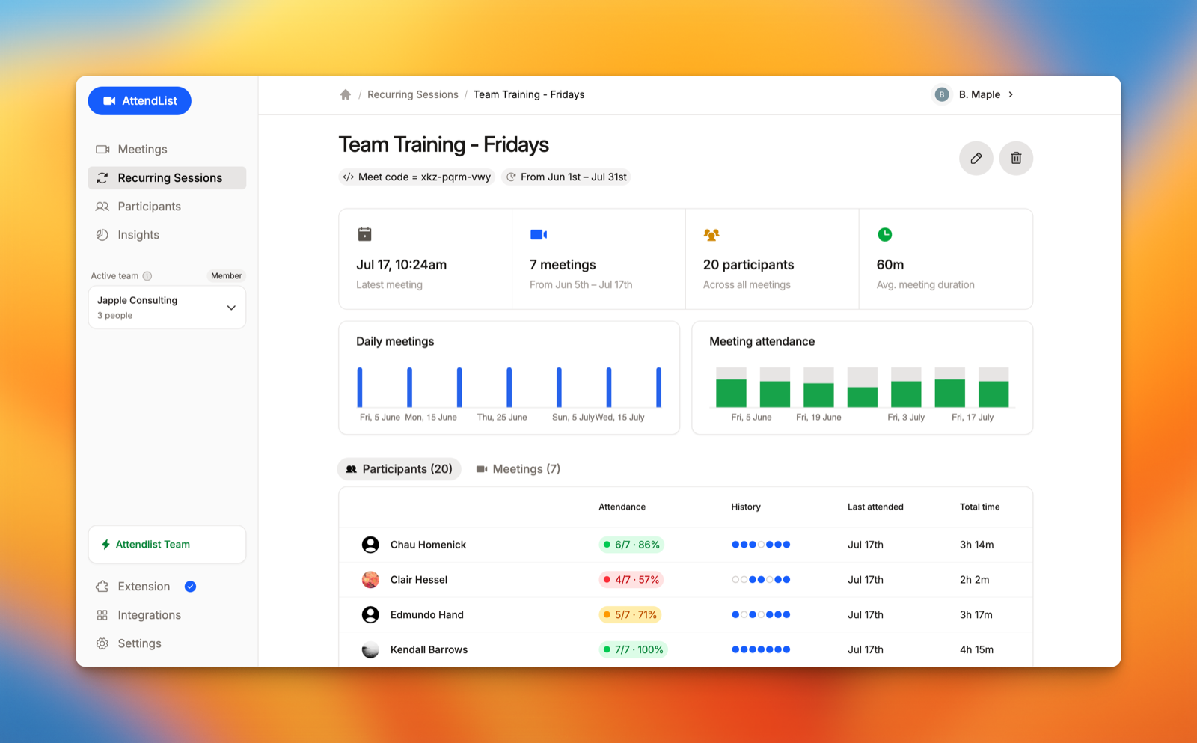1197x743 pixels.
Task: Click the Team Training - Fridays breadcrumb
Action: (x=529, y=94)
